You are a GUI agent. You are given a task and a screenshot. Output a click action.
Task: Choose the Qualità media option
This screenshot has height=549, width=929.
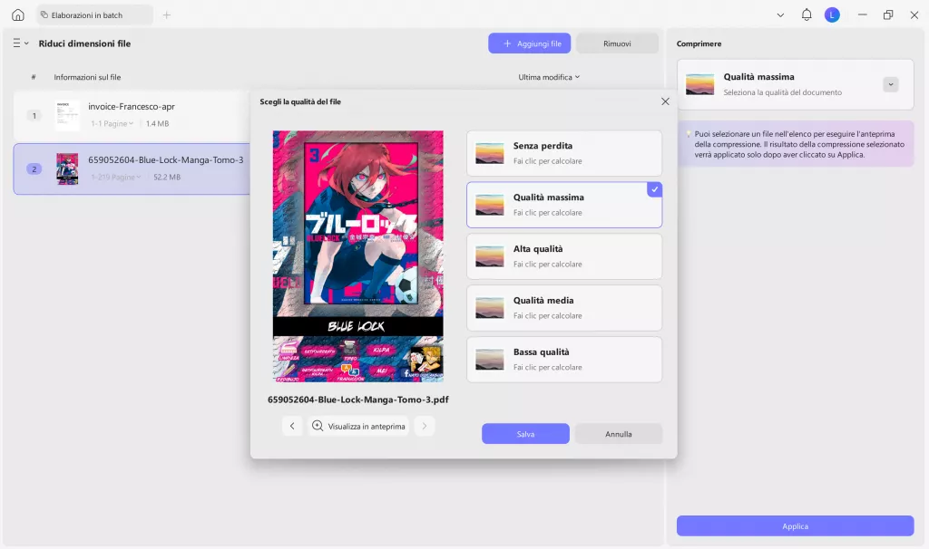coord(564,308)
